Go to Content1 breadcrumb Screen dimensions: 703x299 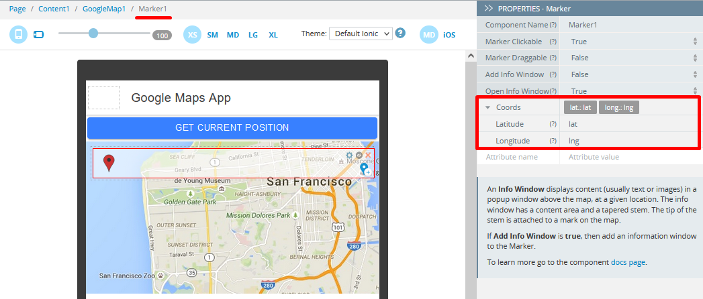point(54,9)
